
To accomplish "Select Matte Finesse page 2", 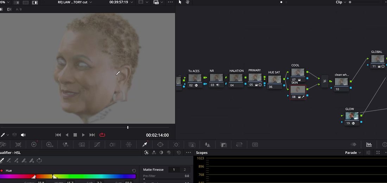I will pyautogui.click(x=185, y=170).
